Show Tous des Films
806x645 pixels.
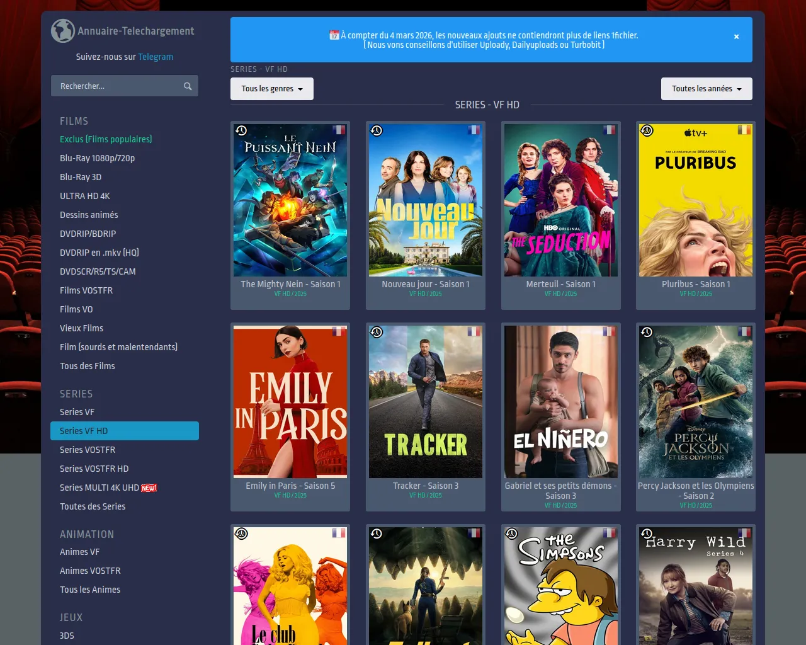pos(88,366)
